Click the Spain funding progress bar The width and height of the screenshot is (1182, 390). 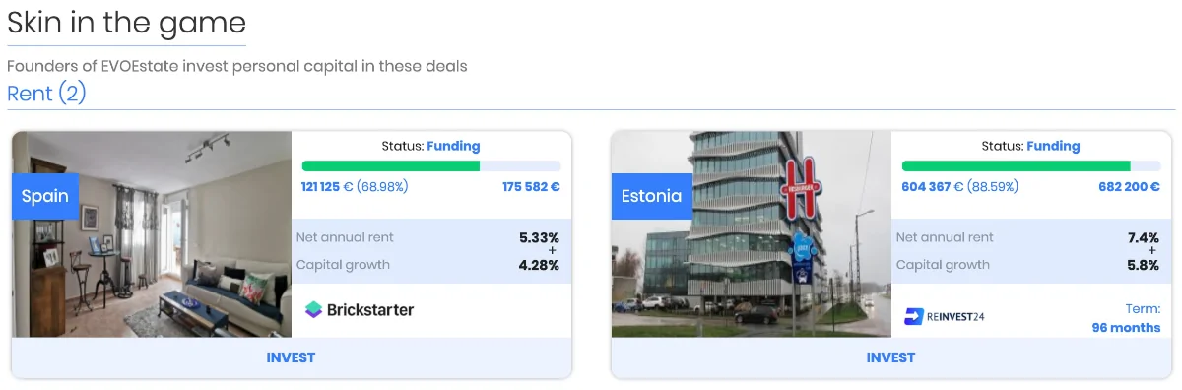point(431,166)
